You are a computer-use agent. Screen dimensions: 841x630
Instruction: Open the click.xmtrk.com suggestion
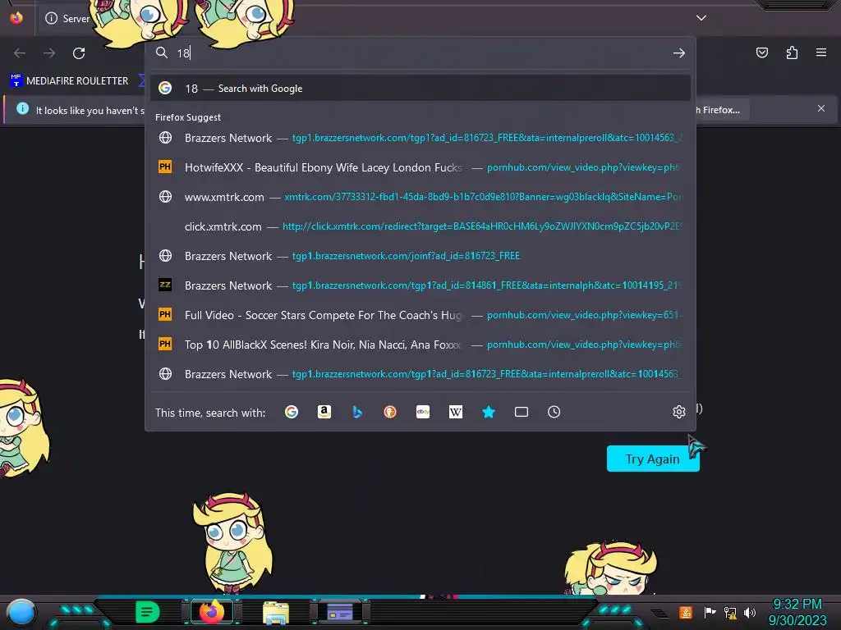click(420, 226)
